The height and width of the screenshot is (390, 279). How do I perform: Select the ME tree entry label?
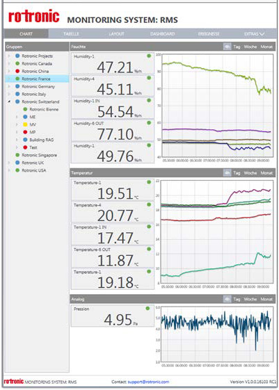pyautogui.click(x=33, y=117)
